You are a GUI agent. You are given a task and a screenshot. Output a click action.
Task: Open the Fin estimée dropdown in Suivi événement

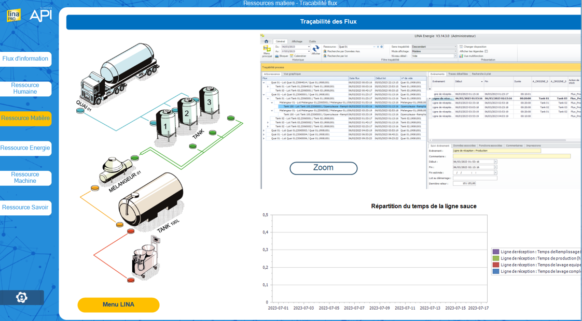click(x=495, y=172)
